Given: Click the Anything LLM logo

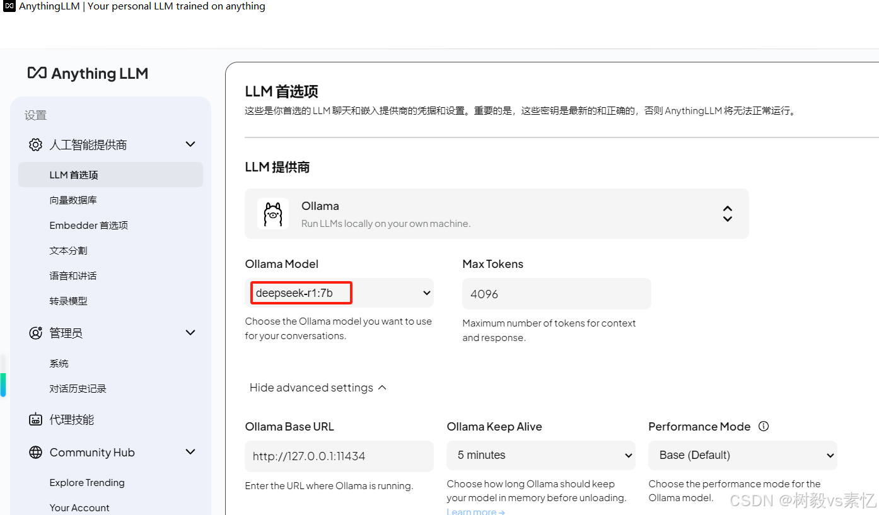Looking at the screenshot, I should tap(88, 73).
